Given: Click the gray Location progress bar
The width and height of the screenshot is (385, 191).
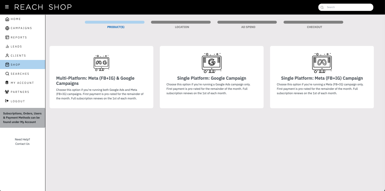Looking at the screenshot, I should 181,22.
